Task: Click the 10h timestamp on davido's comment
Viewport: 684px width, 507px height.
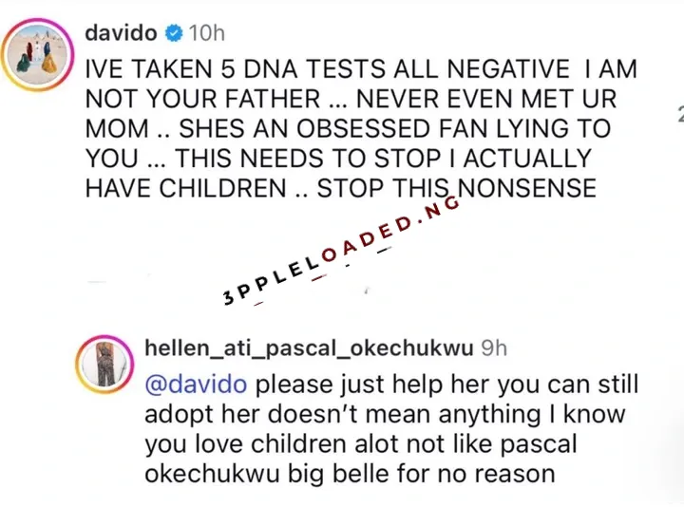Action: [x=205, y=33]
